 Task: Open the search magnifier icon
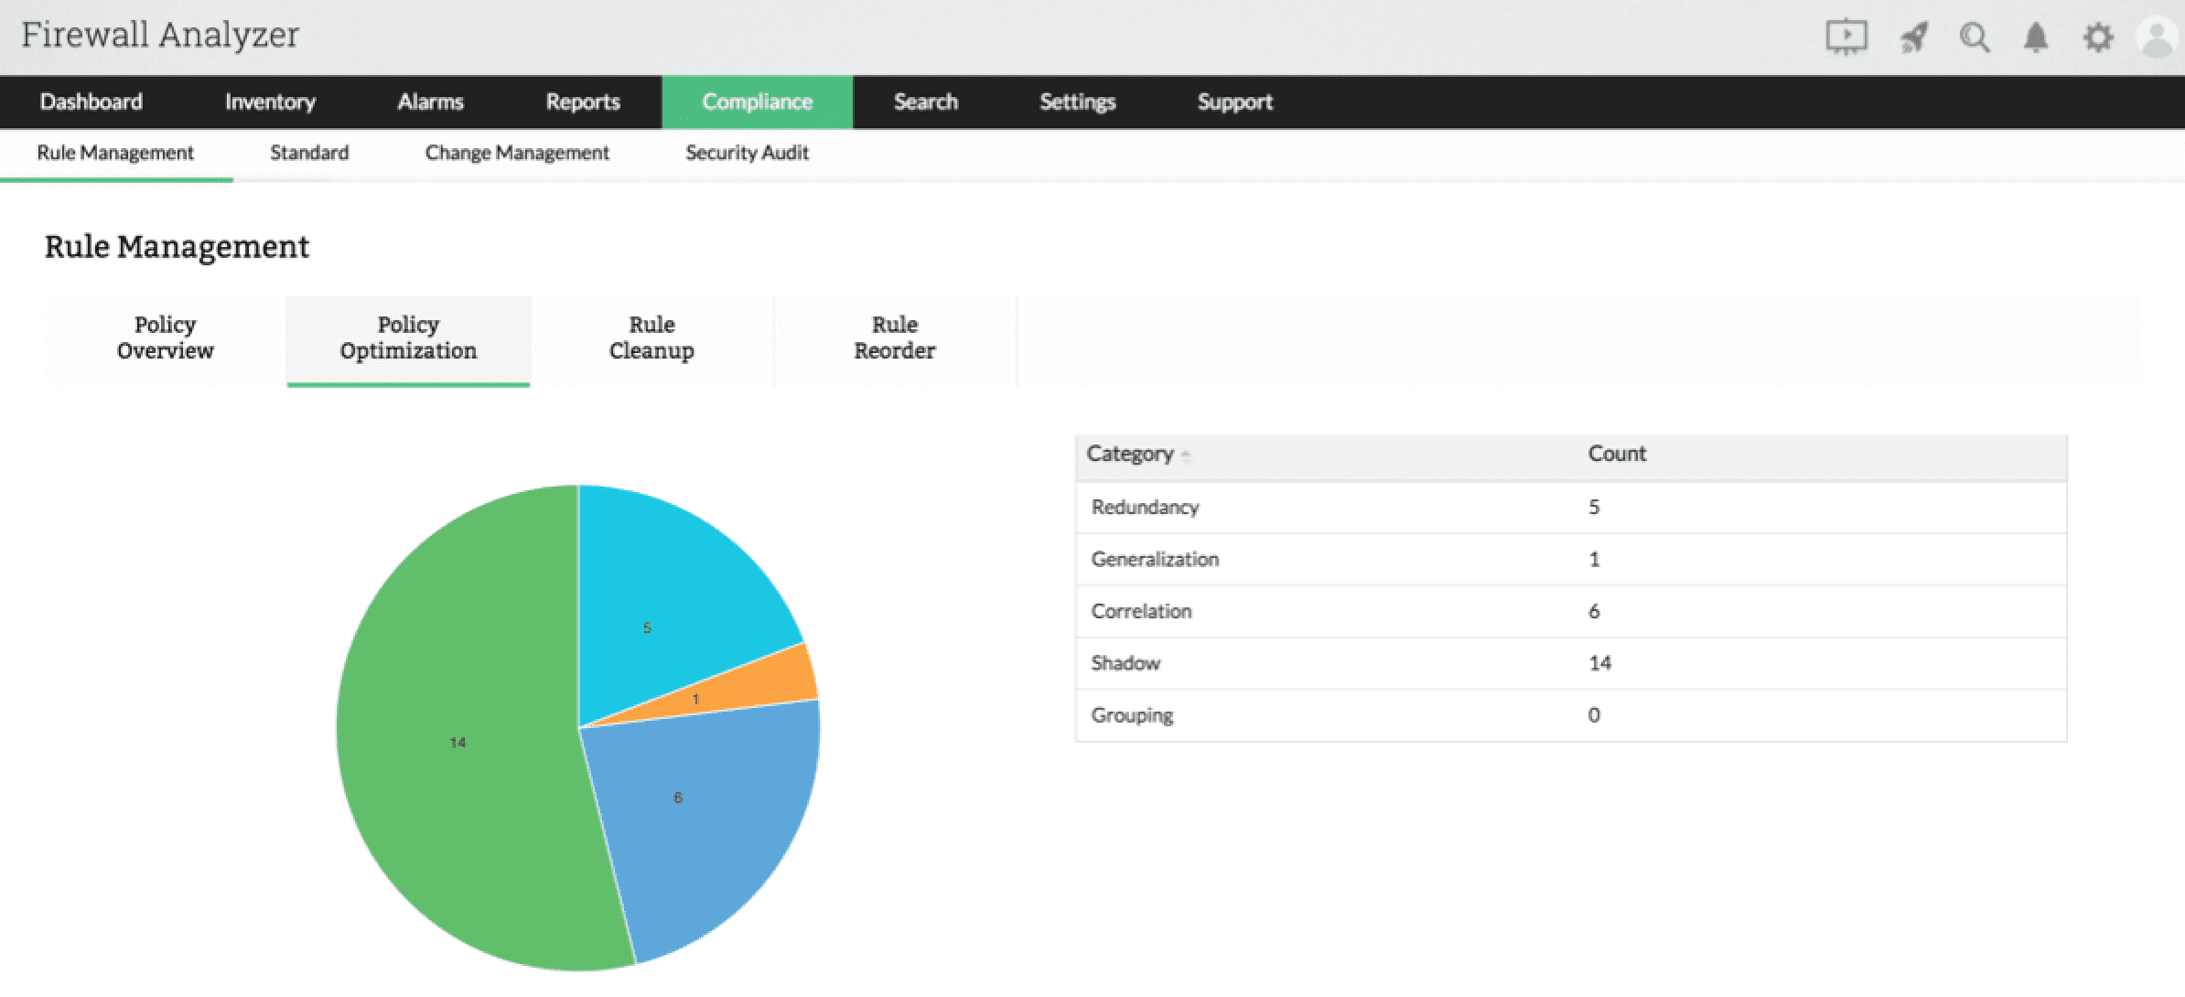(1974, 38)
